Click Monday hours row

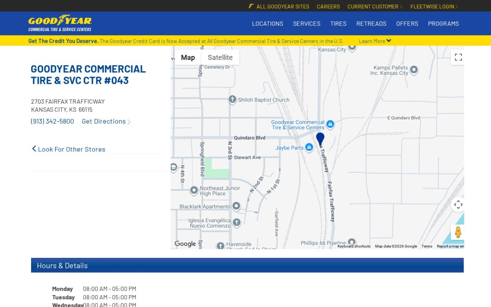[94, 289]
